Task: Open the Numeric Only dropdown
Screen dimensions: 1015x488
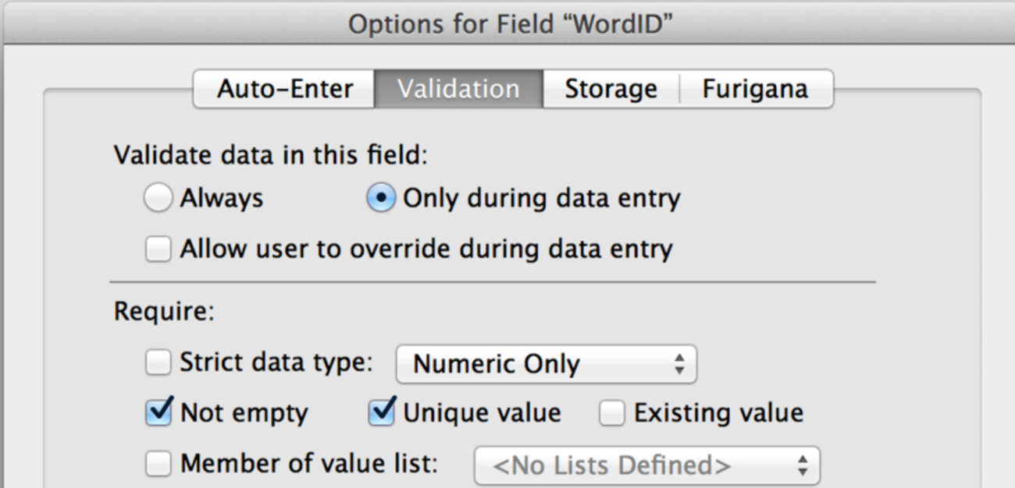Action: point(545,364)
